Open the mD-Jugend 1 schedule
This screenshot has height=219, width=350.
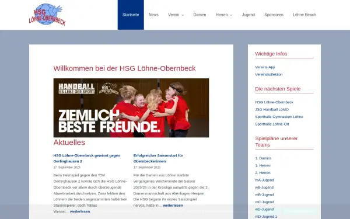pyautogui.click(x=266, y=216)
